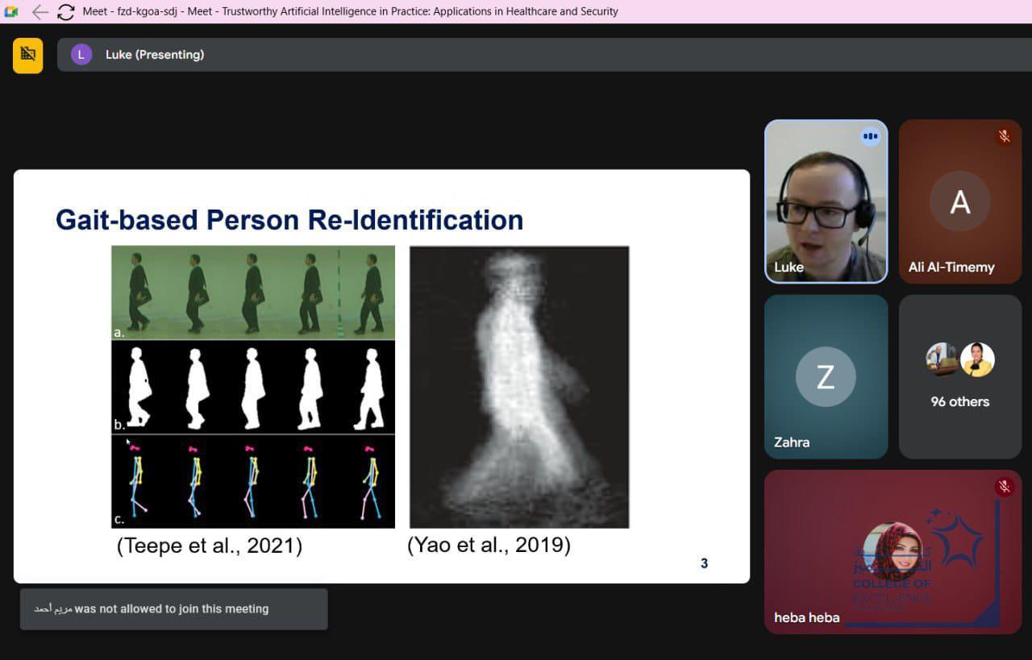Click Zahra's round Z avatar
The image size is (1032, 660).
tap(826, 376)
